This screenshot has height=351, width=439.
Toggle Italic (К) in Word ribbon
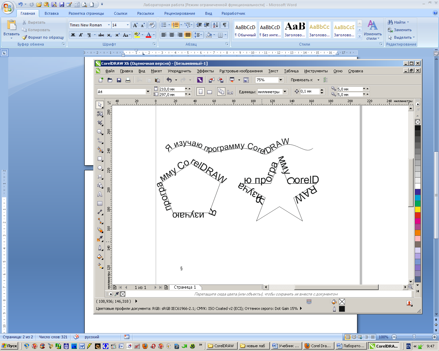coord(81,35)
